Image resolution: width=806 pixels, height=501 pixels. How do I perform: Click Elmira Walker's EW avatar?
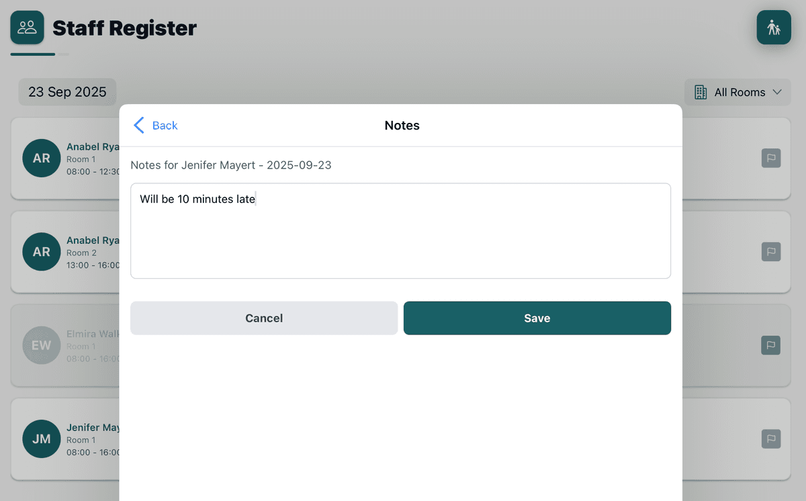41,345
